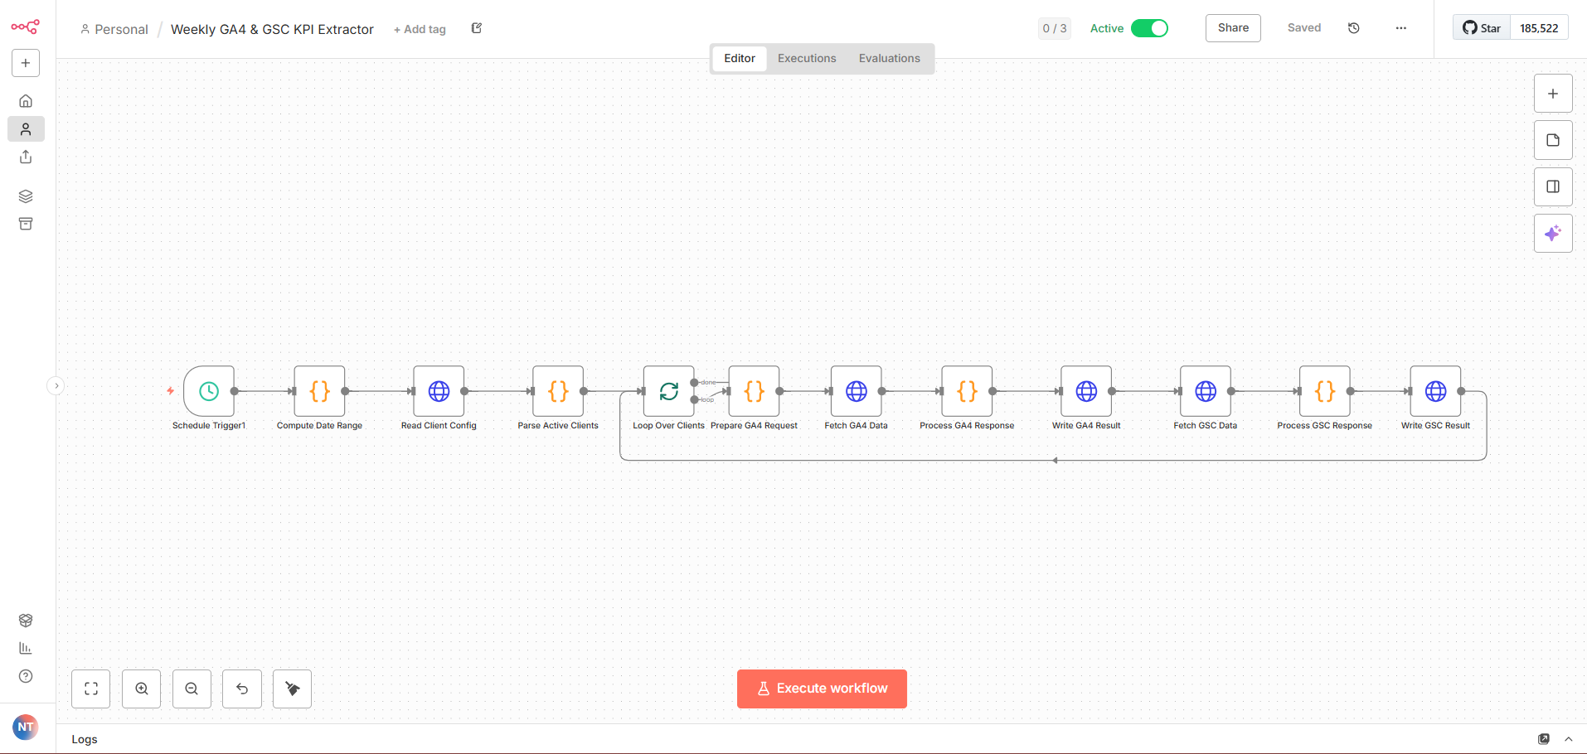Click the 185,522 star count
Image resolution: width=1587 pixels, height=754 pixels.
[1539, 28]
